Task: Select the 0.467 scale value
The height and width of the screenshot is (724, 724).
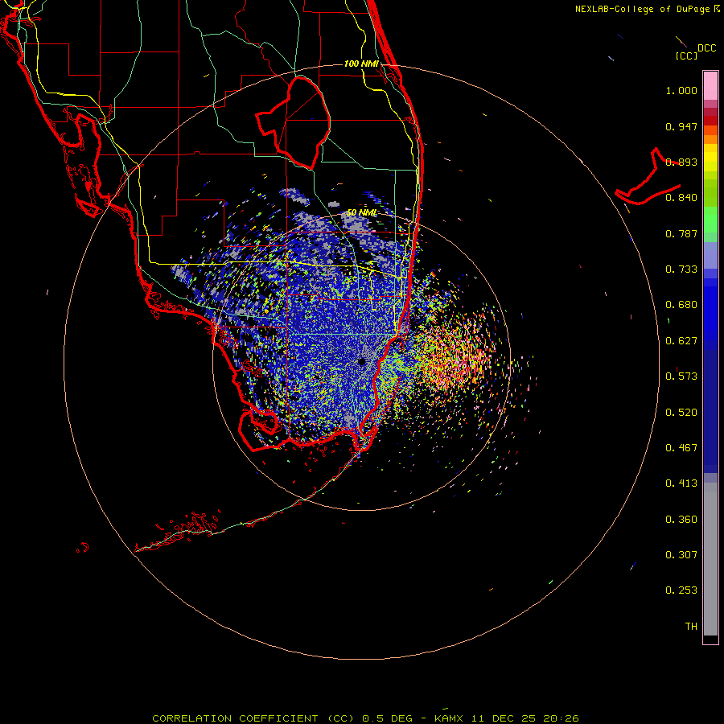Action: (681, 448)
